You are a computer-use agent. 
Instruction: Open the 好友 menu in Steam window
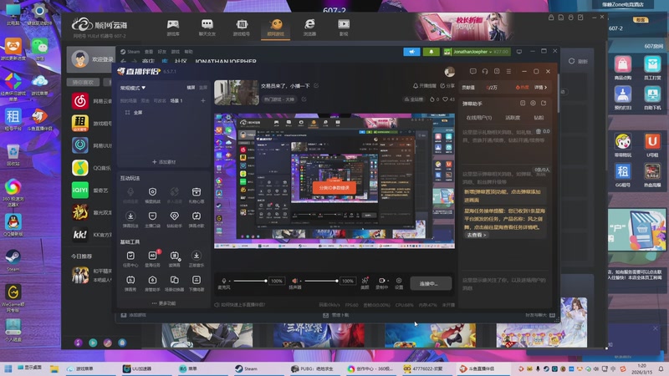(162, 52)
